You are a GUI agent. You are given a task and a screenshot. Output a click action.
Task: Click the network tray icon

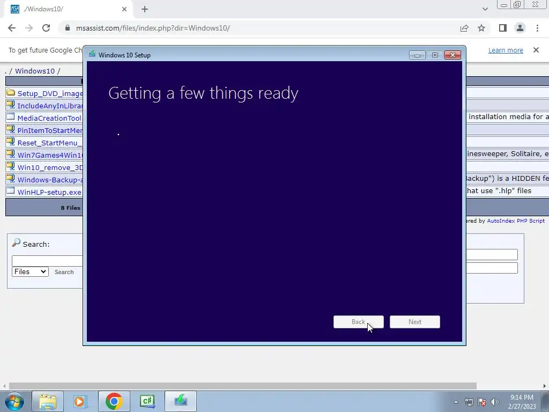pyautogui.click(x=469, y=402)
